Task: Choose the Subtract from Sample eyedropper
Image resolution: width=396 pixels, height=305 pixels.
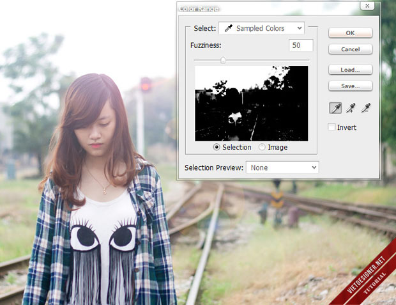Action: [366, 108]
